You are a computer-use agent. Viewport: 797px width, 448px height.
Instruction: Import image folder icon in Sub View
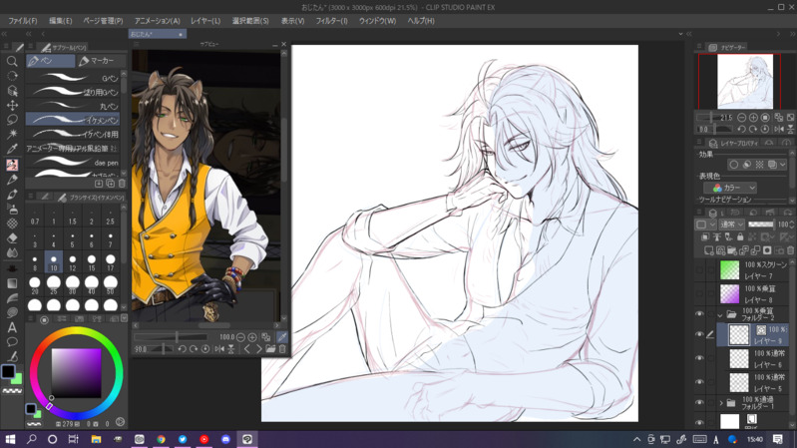tap(270, 349)
